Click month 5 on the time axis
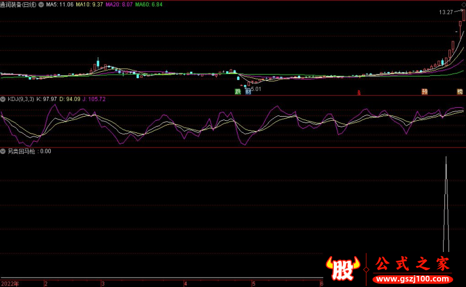466x287 pixels. [253, 283]
